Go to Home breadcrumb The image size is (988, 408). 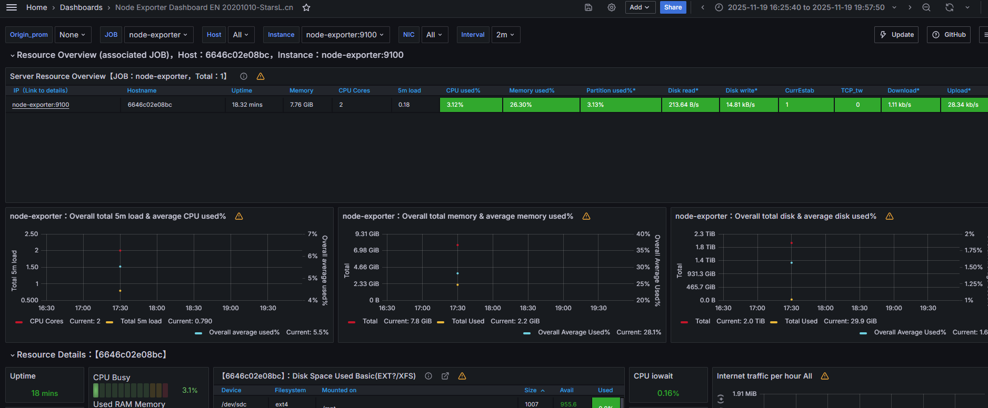[x=37, y=7]
